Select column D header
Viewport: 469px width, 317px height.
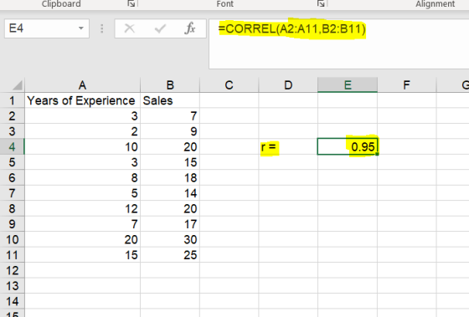288,85
